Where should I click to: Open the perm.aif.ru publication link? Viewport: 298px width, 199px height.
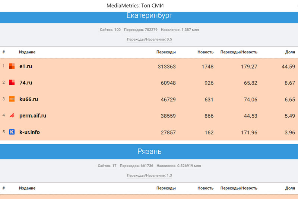click(33, 116)
